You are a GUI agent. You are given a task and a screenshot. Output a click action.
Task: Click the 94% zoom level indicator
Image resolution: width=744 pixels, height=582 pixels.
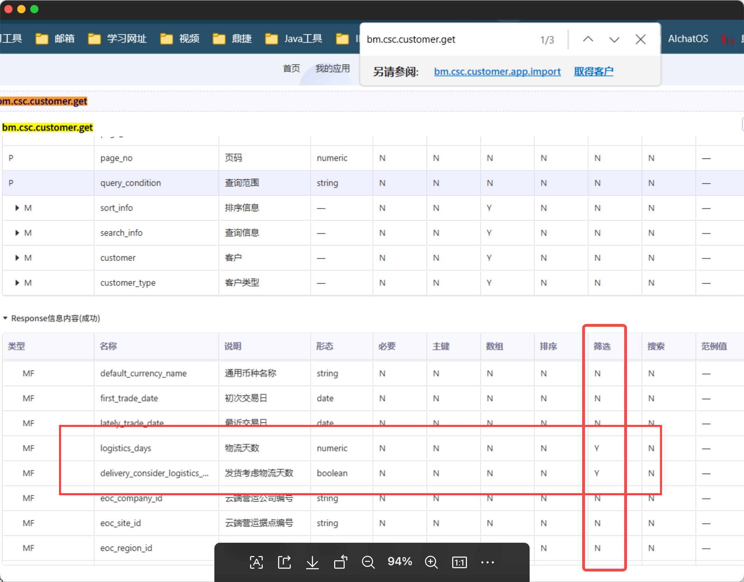tap(400, 561)
